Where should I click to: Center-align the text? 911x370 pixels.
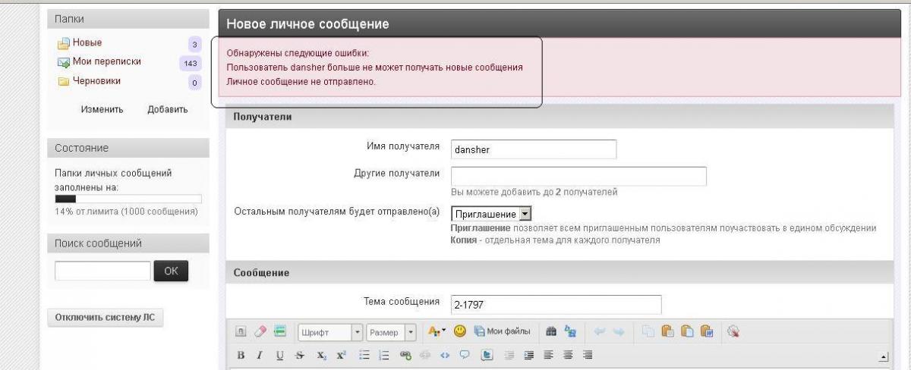point(568,355)
